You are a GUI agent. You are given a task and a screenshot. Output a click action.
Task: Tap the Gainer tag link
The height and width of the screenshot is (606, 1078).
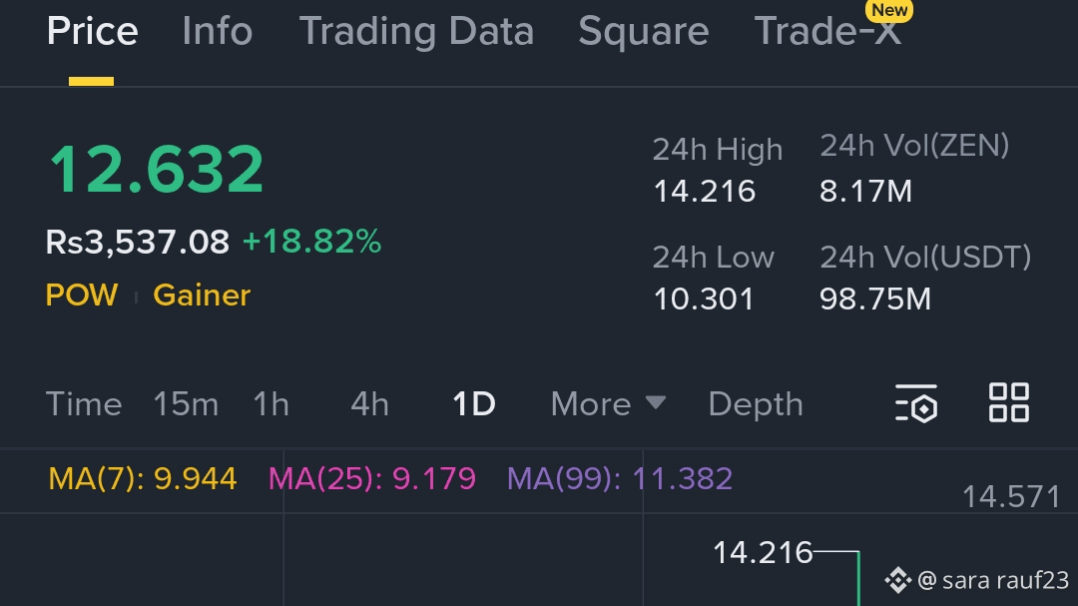tap(202, 296)
